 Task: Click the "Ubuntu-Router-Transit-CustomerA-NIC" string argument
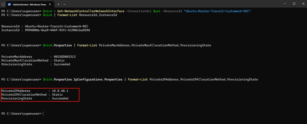tap(217, 11)
